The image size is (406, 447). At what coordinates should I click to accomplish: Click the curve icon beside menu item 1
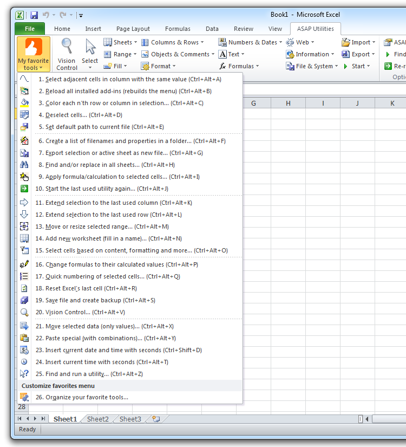[x=24, y=79]
